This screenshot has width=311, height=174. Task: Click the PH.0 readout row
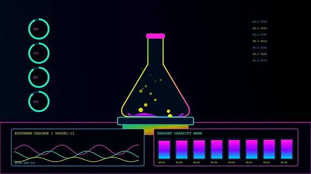[x=260, y=22]
